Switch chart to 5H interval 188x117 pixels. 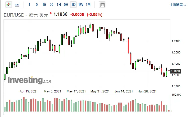pos(66,5)
